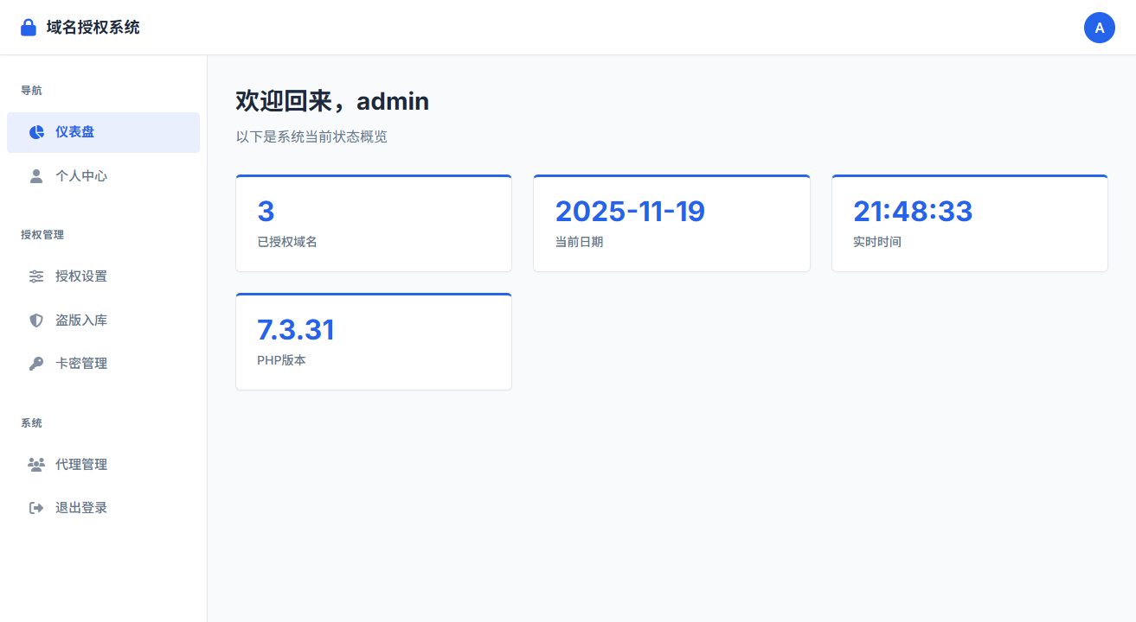Click the pie chart icon beside 仪表盘

coord(36,132)
